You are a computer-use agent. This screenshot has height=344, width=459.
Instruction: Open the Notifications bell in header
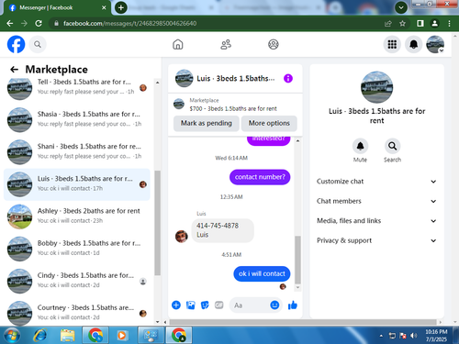point(413,45)
